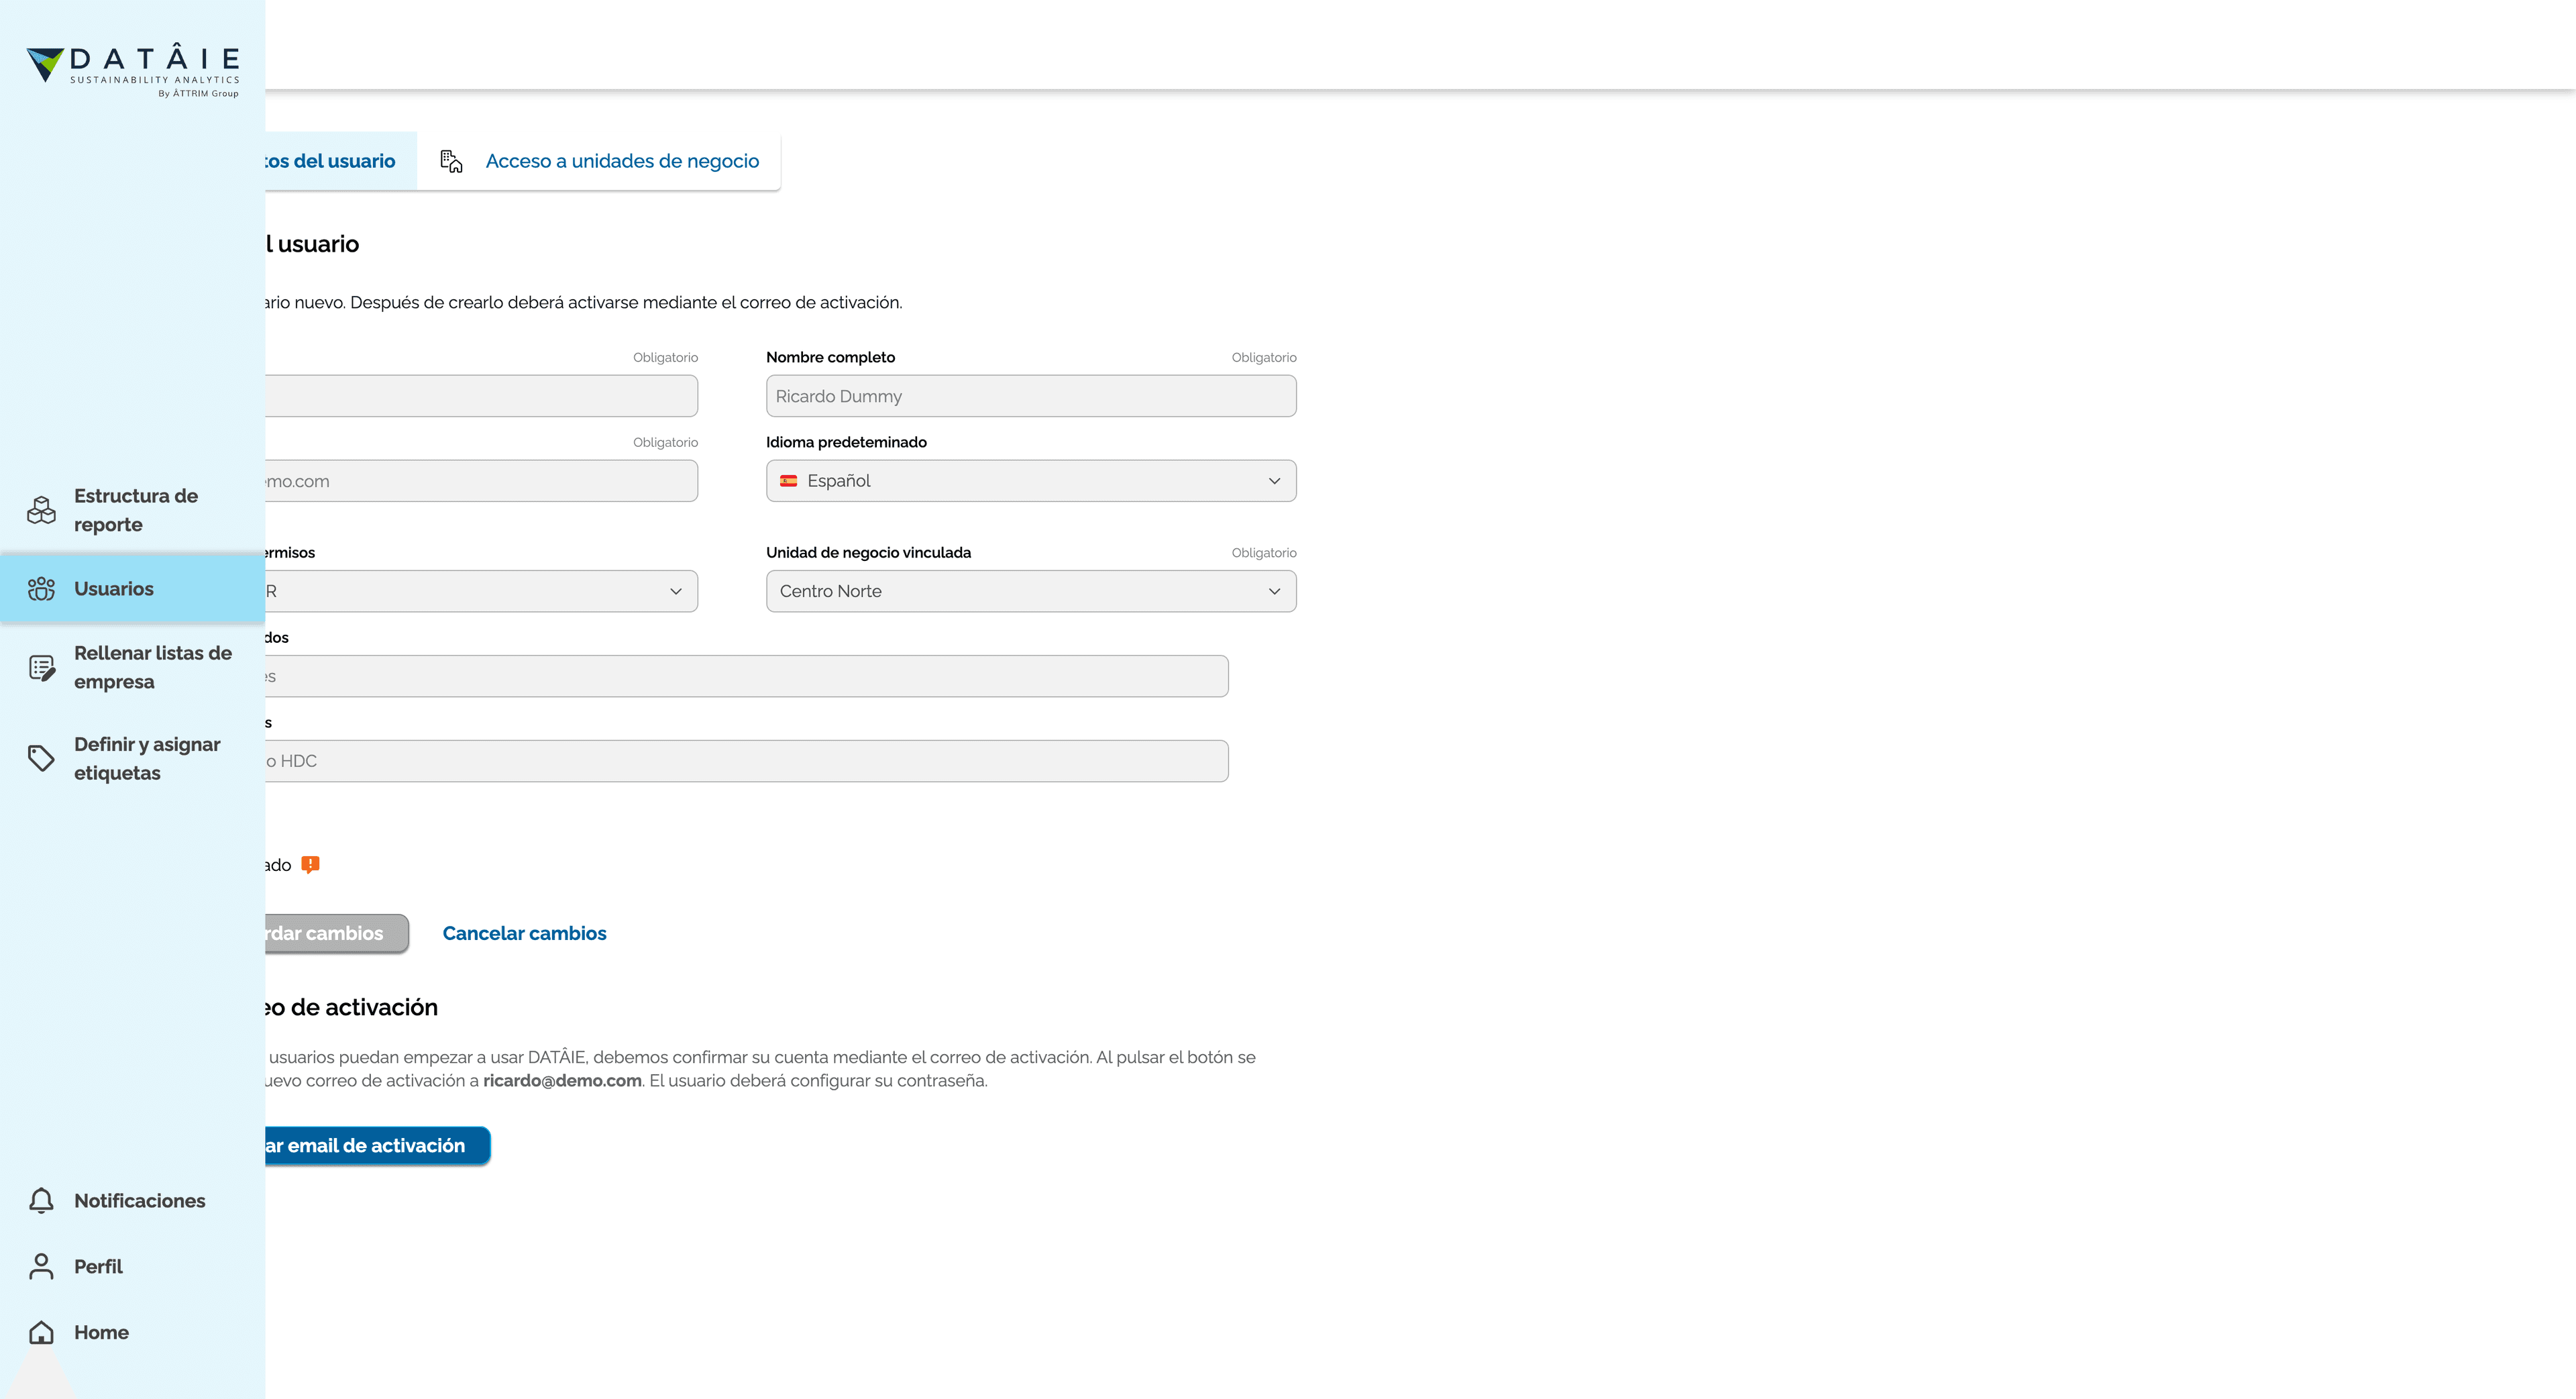Click the building icon beside Acceso a unidades

pyautogui.click(x=452, y=161)
